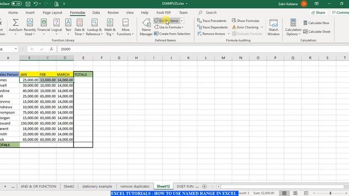The image size is (349, 196).
Task: Open the Name Manager
Action: click(146, 27)
